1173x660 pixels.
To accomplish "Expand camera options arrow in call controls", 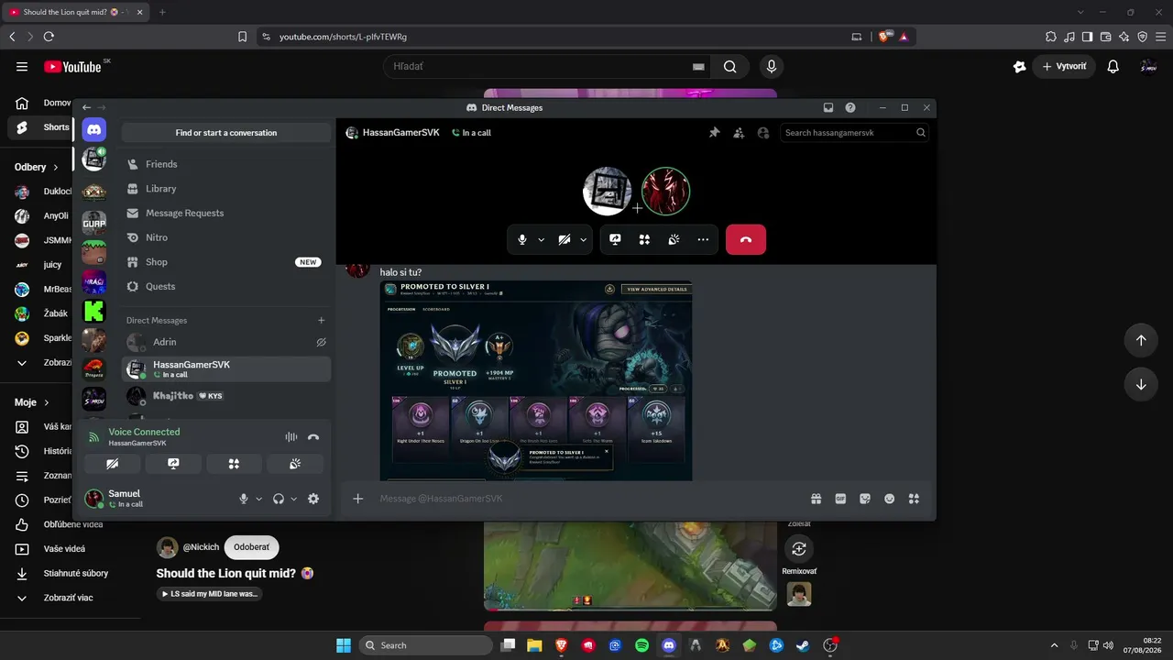I will coord(583,239).
